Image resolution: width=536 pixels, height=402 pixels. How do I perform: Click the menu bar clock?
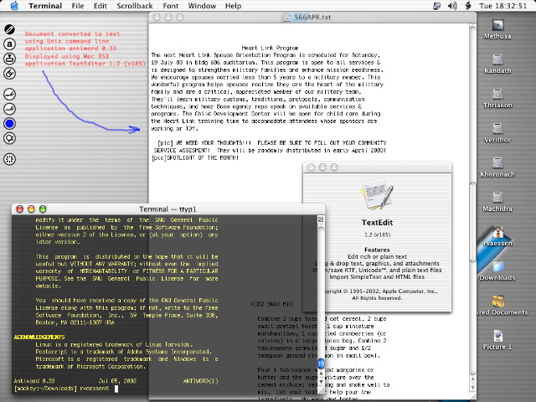[502, 6]
